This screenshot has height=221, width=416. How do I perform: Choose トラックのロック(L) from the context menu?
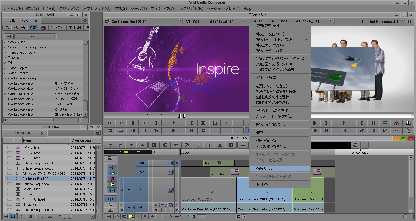point(280,141)
